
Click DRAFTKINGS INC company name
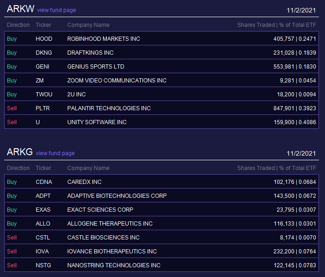coord(91,53)
